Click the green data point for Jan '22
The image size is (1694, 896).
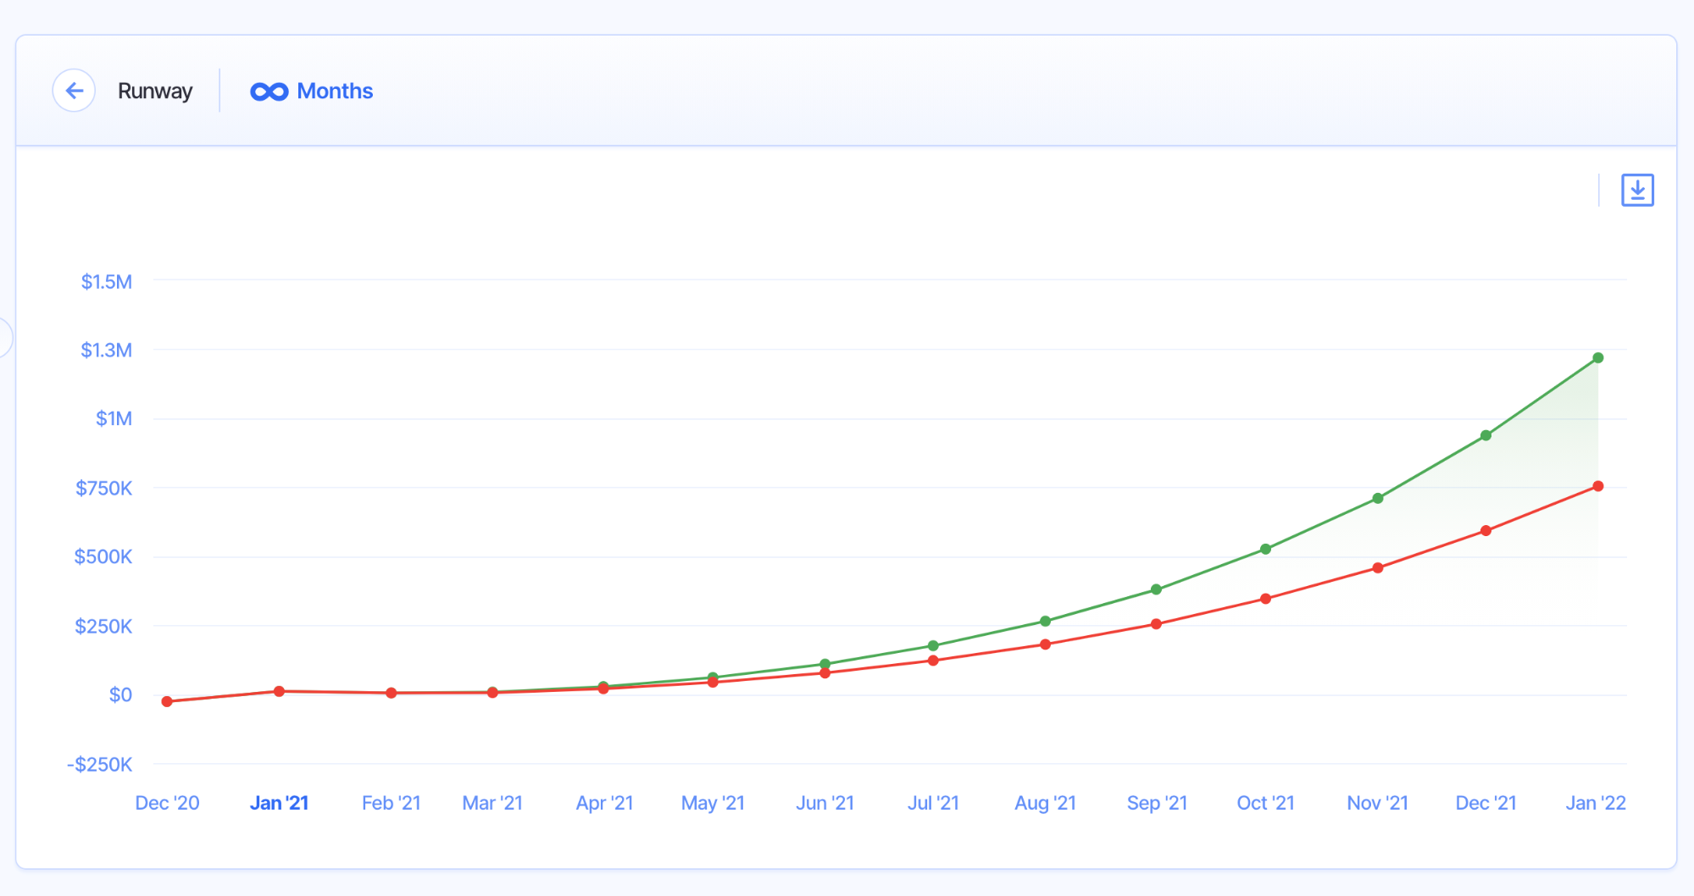pos(1597,357)
